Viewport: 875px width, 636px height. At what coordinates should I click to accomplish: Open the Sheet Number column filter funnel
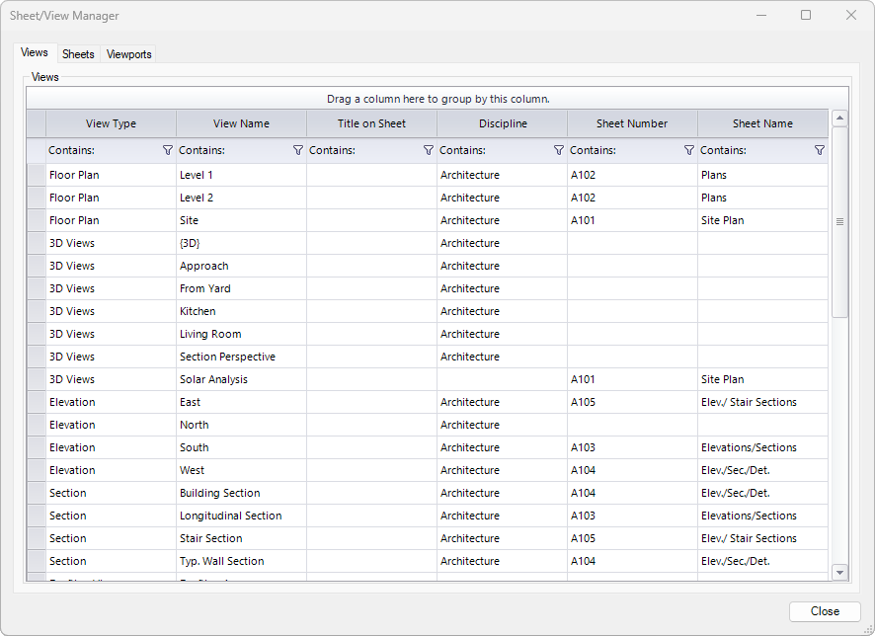tap(688, 149)
